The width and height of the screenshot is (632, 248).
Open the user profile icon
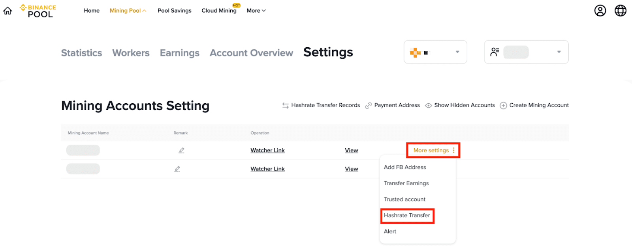[600, 11]
